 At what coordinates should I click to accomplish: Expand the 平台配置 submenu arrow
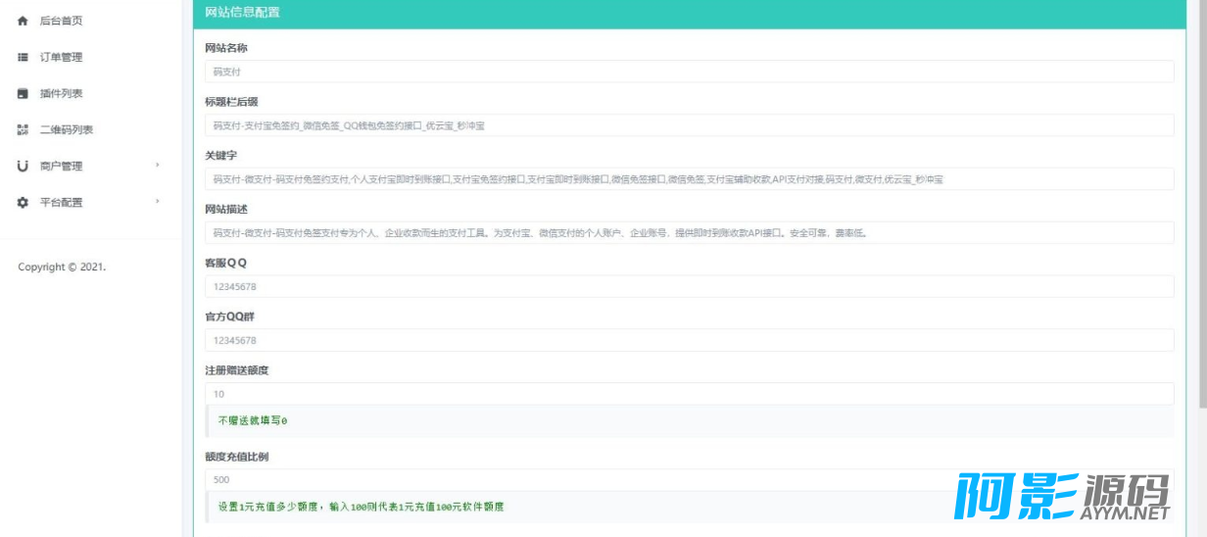[158, 201]
